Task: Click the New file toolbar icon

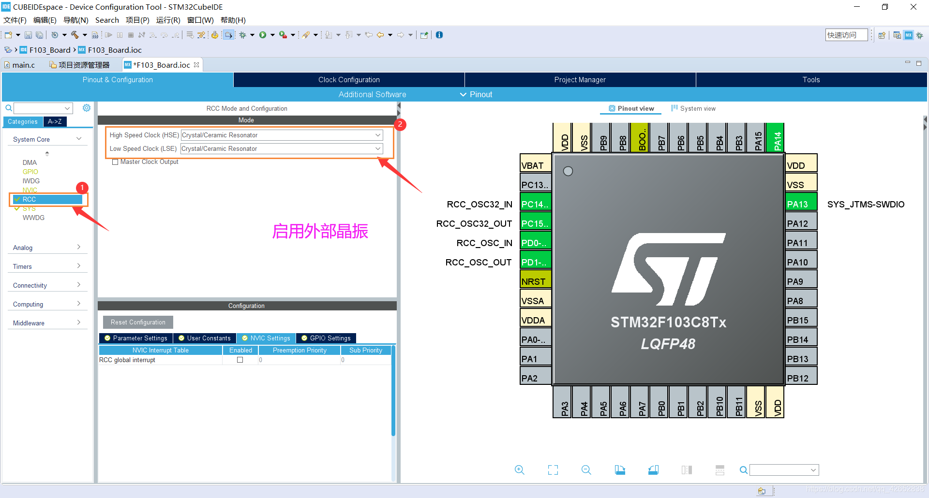Action: pyautogui.click(x=8, y=35)
